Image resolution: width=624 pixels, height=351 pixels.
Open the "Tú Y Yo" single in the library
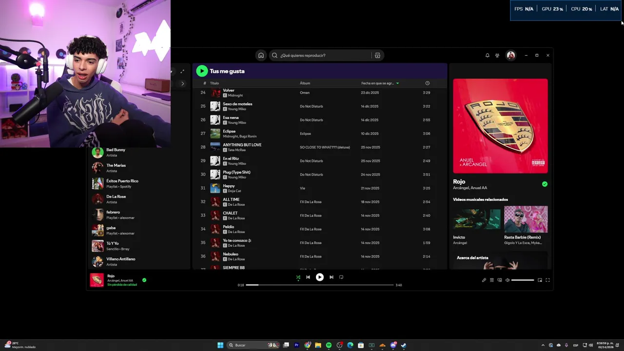point(139,246)
